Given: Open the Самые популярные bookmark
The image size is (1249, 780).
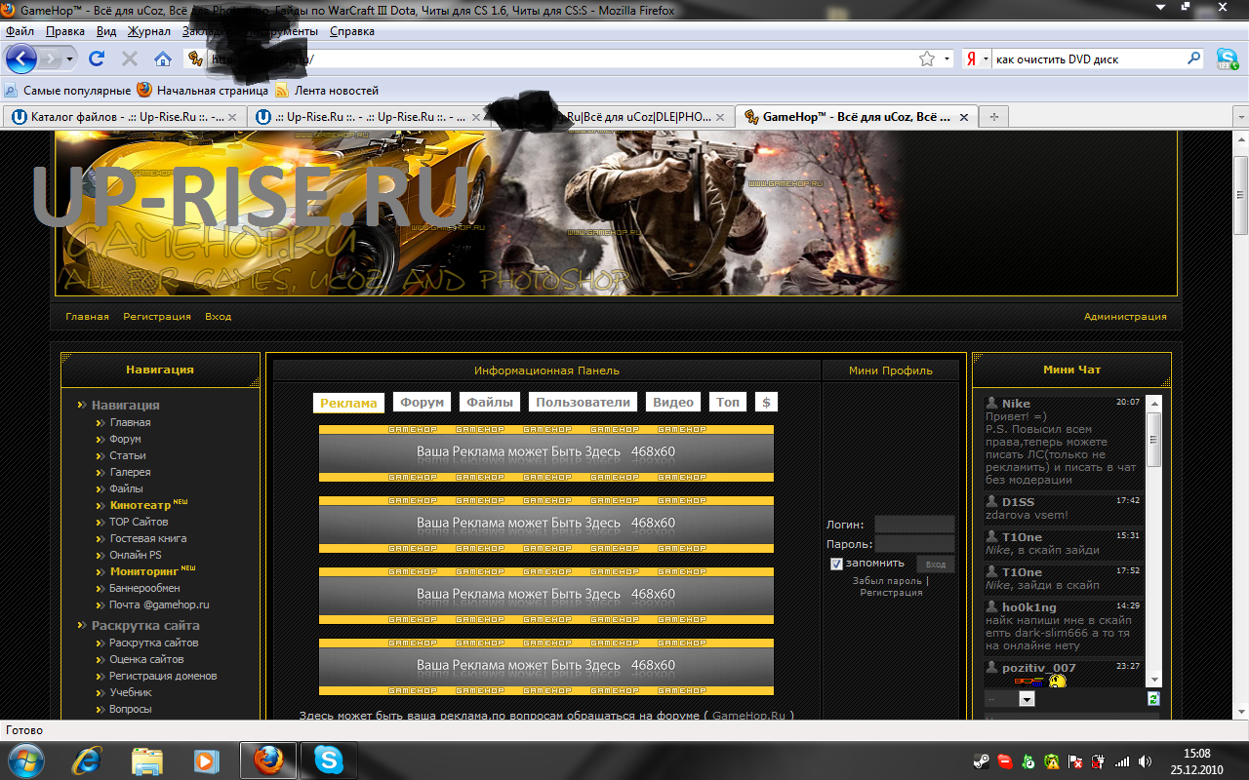Looking at the screenshot, I should click(x=68, y=90).
